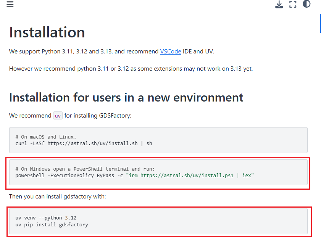Enter fullscreen mode using the fullscreen icon
The height and width of the screenshot is (250, 321).
(293, 5)
